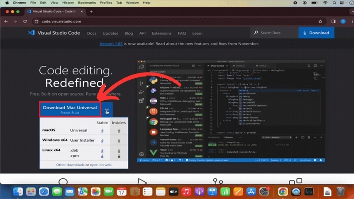Click Download Mac Universal Stable Build button
354x199 pixels.
pos(70,109)
